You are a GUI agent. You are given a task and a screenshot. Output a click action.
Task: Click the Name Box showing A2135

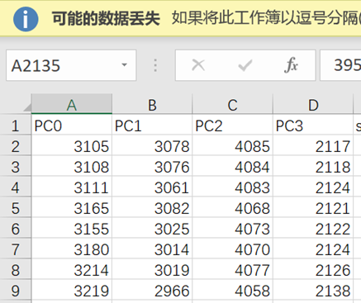[x=71, y=65]
